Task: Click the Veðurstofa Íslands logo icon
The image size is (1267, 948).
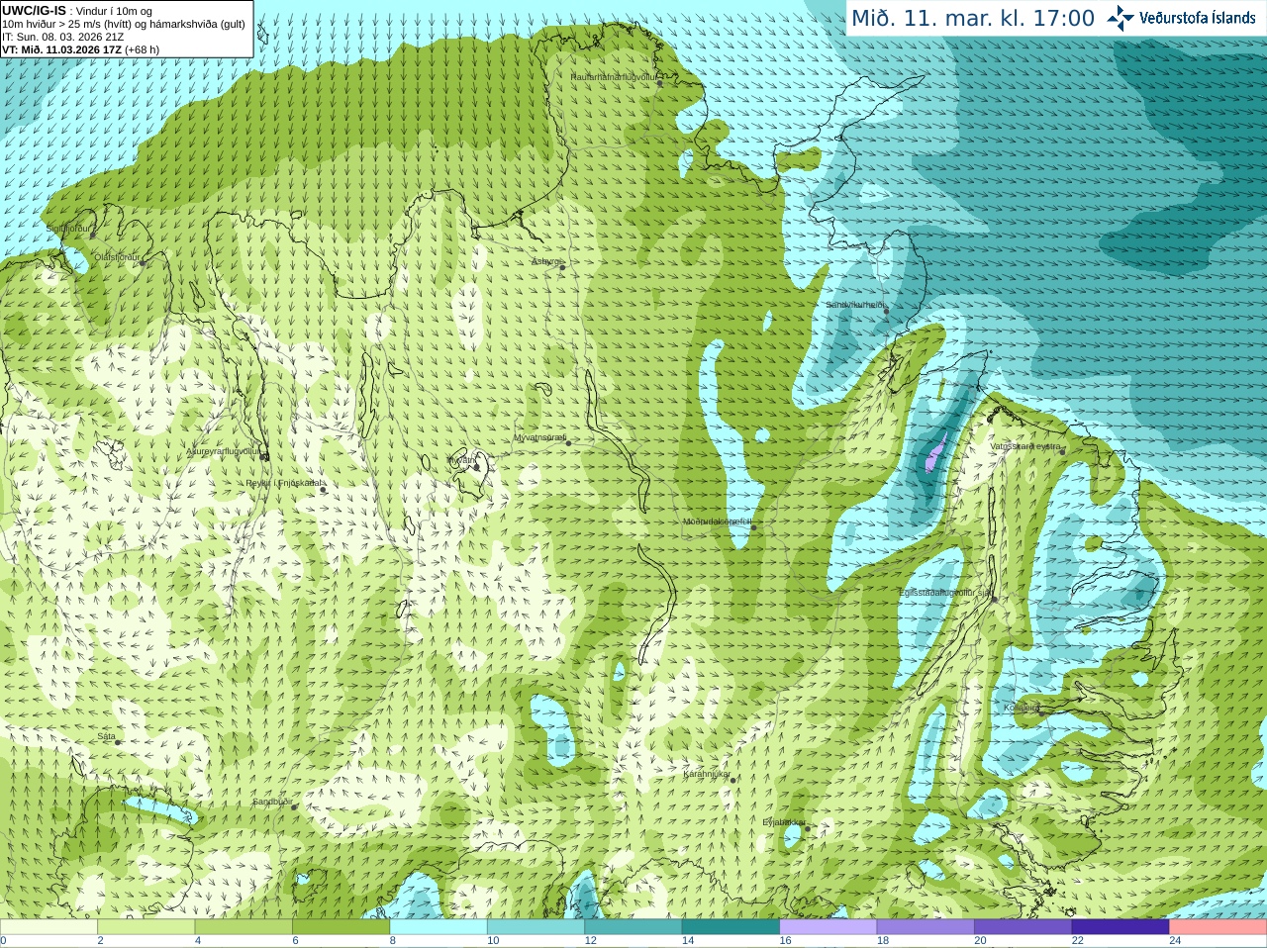Action: click(x=1121, y=18)
